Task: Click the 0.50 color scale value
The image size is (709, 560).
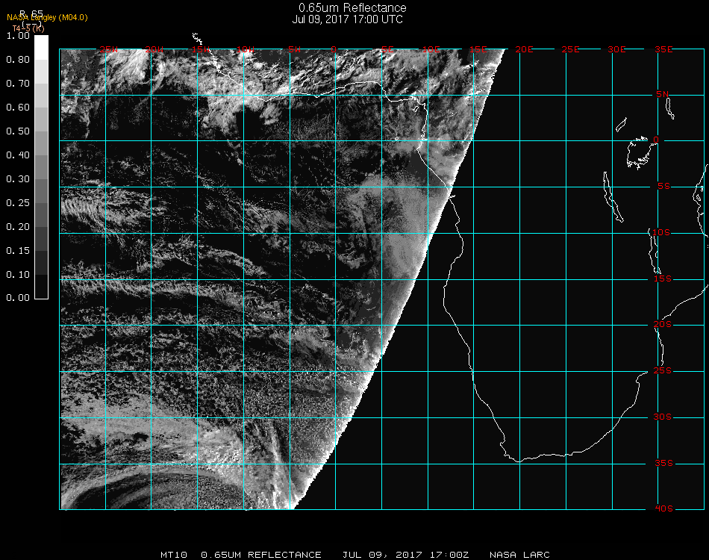Action: pyautogui.click(x=18, y=131)
